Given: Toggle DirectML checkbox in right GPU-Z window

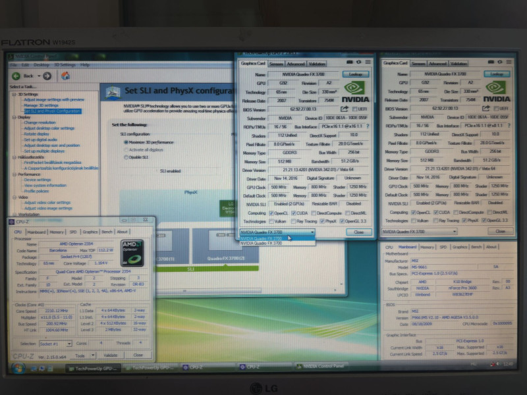Looking at the screenshot, I should pyautogui.click(x=489, y=212).
